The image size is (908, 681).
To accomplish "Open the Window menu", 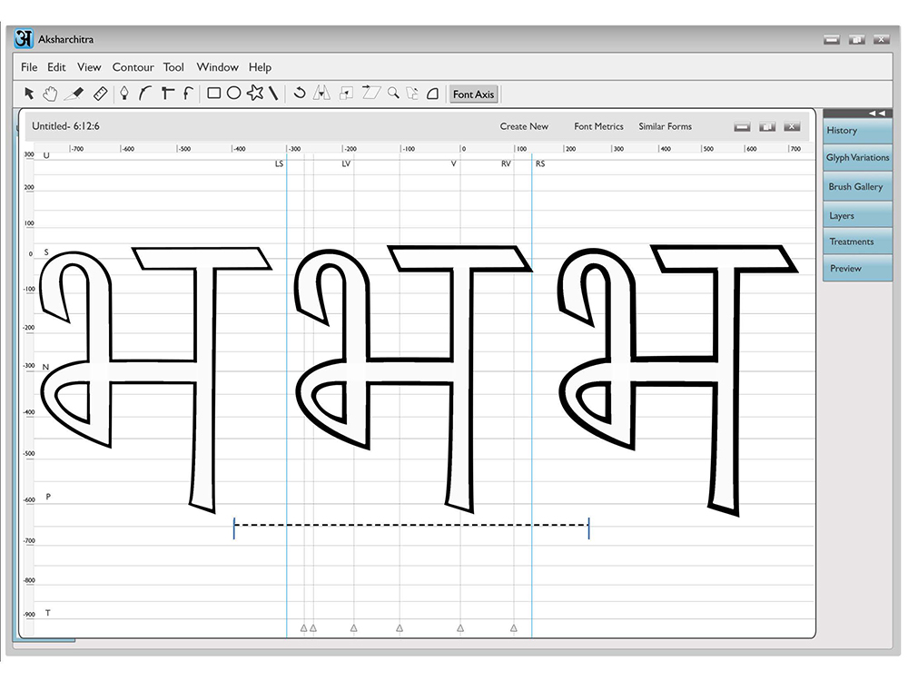I will (217, 67).
